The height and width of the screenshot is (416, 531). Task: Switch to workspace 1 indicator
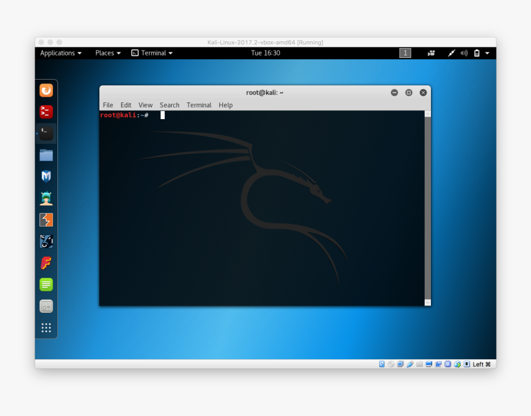pos(405,53)
